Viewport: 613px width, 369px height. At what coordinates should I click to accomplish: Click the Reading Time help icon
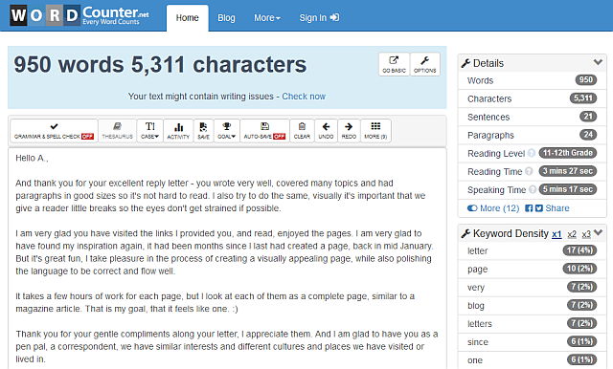pyautogui.click(x=529, y=171)
